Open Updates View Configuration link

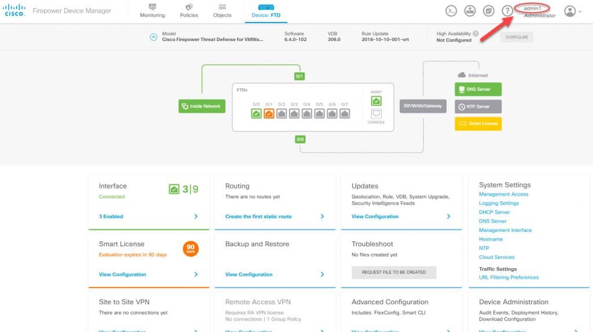click(x=375, y=216)
